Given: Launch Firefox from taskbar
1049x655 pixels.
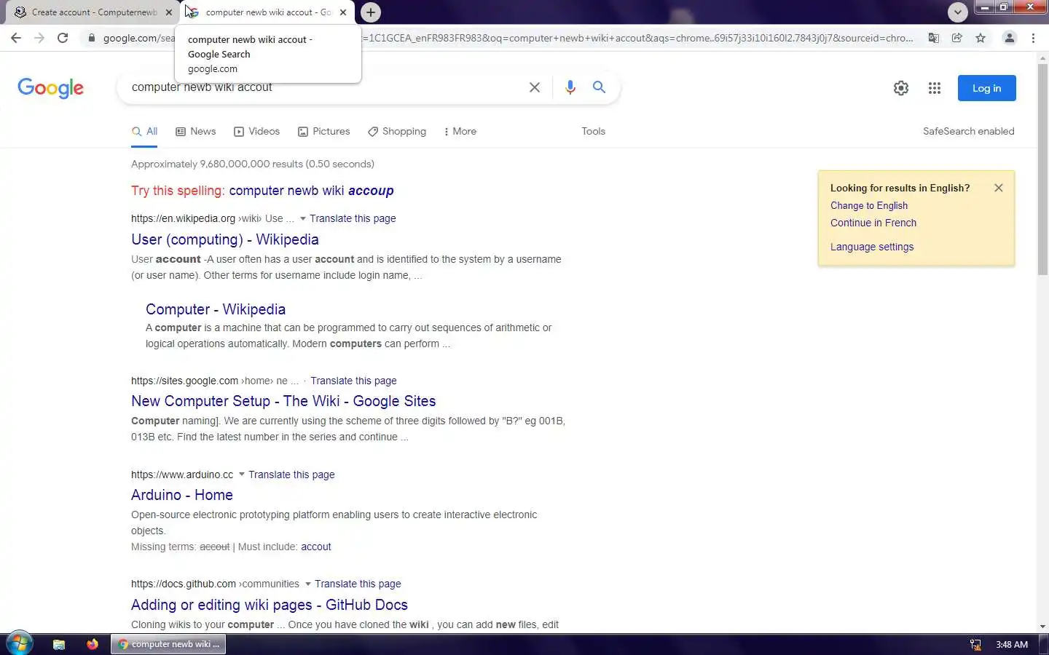Looking at the screenshot, I should tap(93, 644).
